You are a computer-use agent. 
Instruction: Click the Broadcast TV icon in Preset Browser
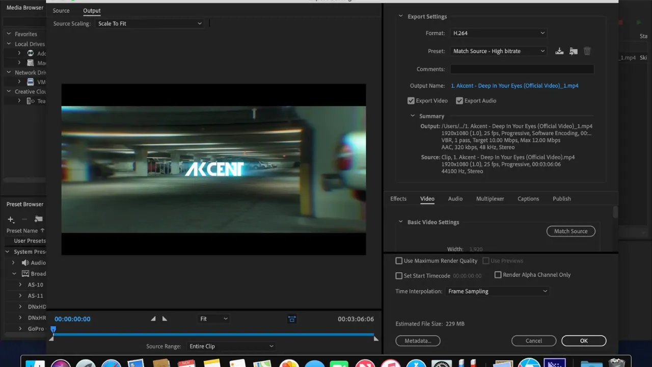pyautogui.click(x=25, y=274)
